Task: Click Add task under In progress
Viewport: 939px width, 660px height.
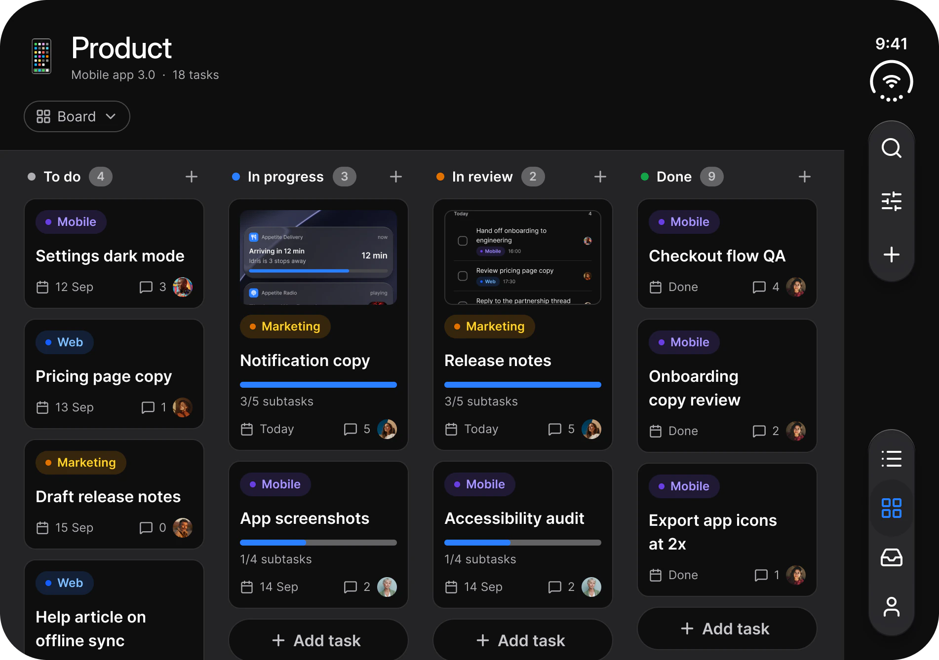Action: pyautogui.click(x=318, y=640)
